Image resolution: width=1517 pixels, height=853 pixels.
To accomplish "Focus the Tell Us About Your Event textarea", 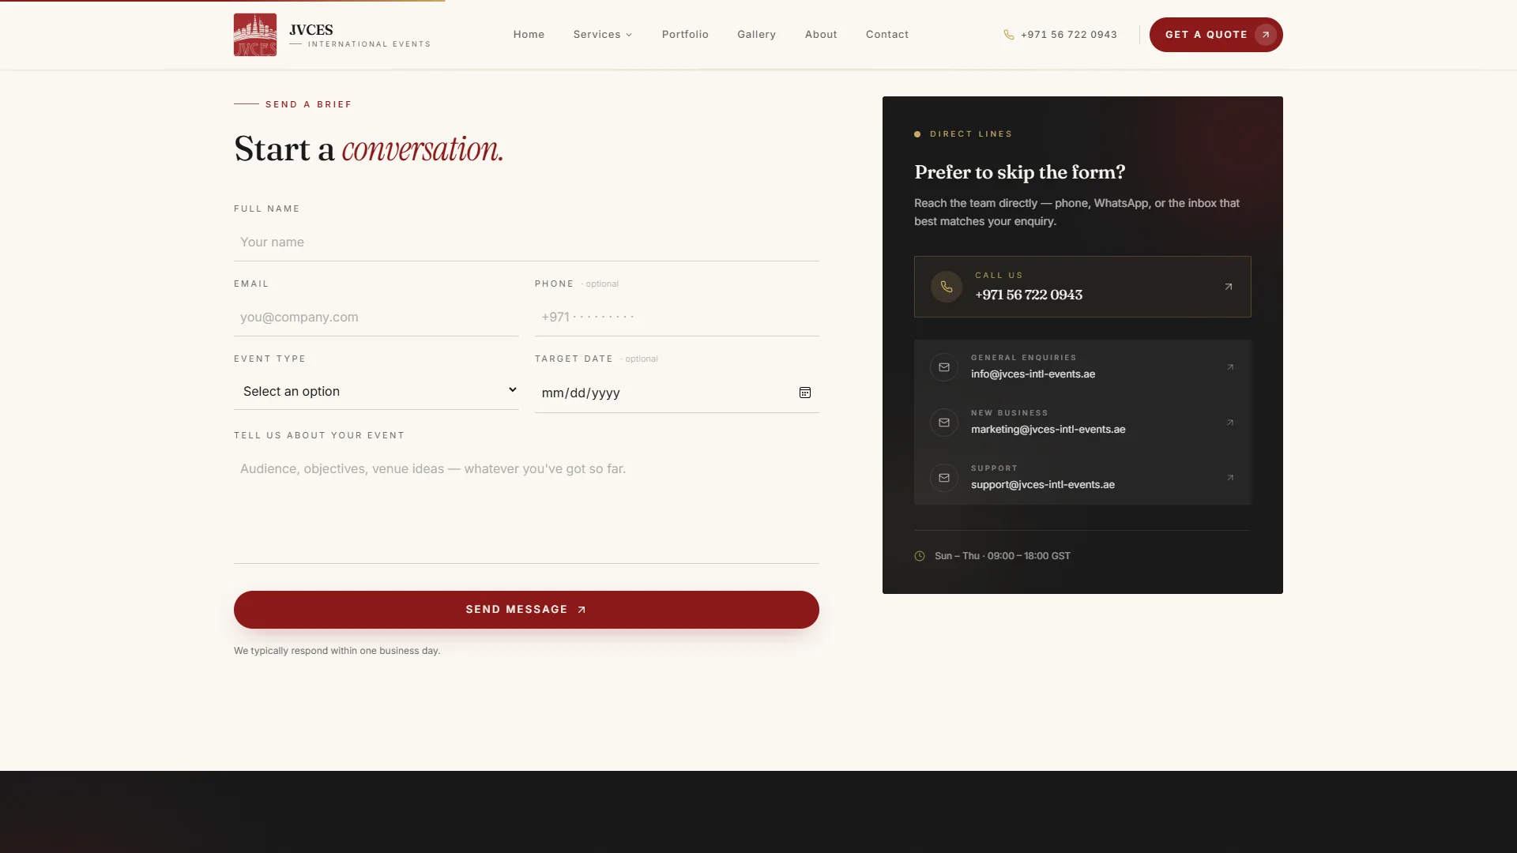I will pos(526,507).
